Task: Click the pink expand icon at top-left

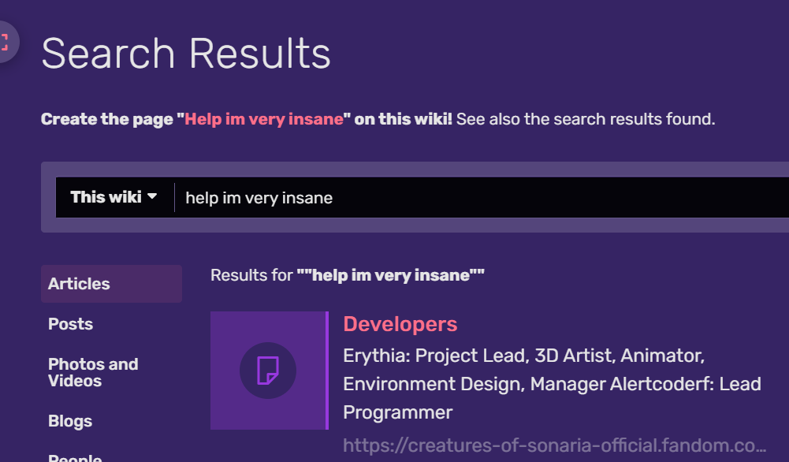Action: click(5, 41)
